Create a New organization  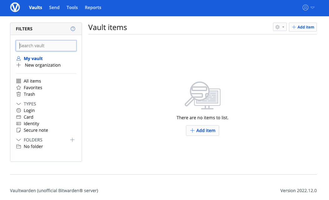click(x=42, y=65)
